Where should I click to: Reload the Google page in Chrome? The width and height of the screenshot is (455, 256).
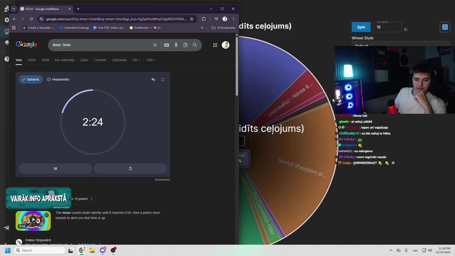31,19
